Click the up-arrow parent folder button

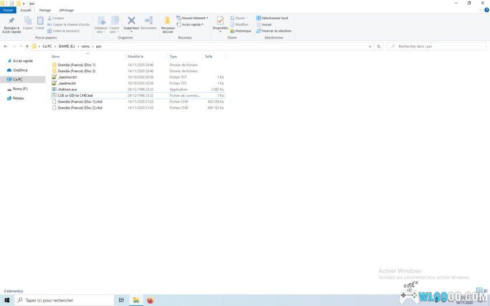tap(27, 47)
